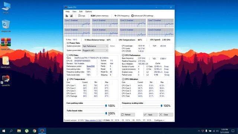Open the second chart toolbar icon
The image size is (238, 134).
coord(71,16)
